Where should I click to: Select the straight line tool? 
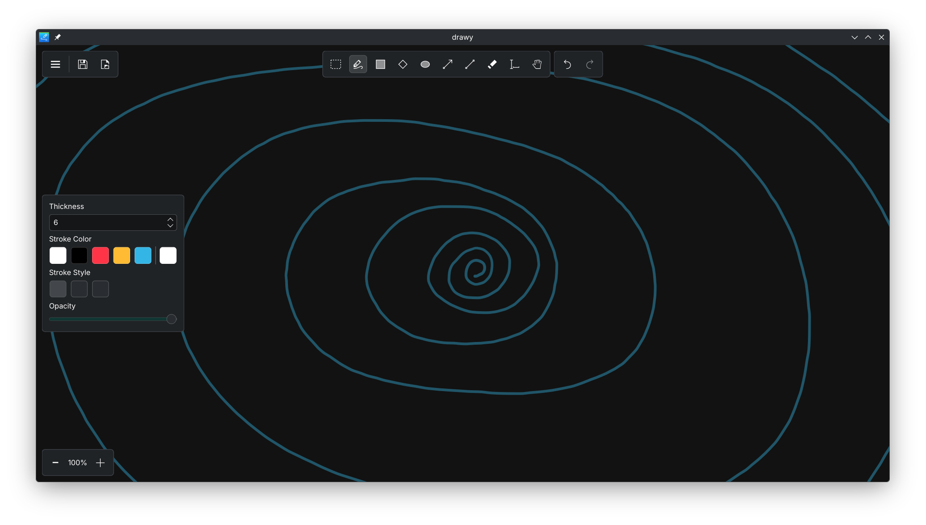tap(469, 64)
